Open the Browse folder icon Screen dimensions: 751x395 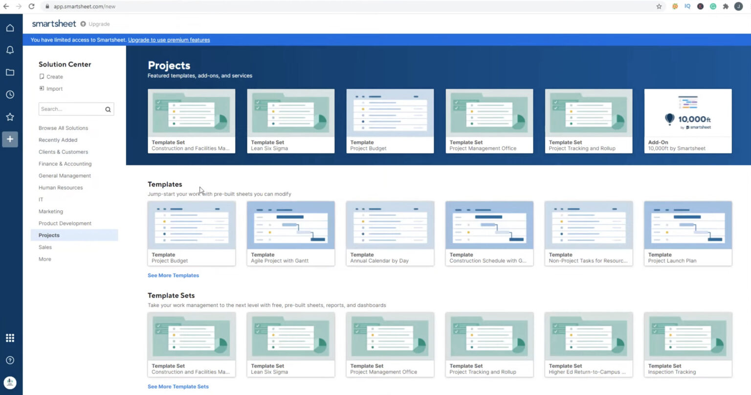pos(10,72)
